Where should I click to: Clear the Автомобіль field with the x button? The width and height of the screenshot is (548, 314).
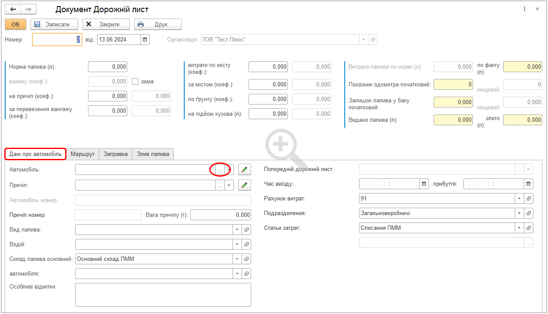(229, 170)
